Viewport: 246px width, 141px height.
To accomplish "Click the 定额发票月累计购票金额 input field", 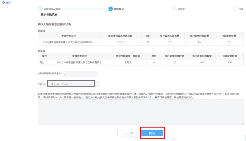I will tap(80, 74).
